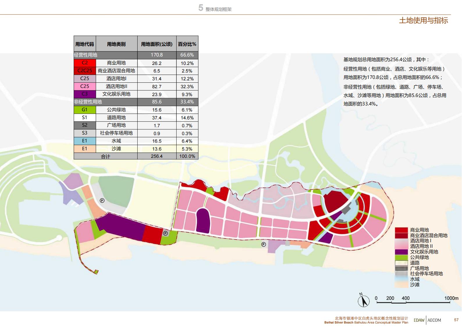Click the 北海市银滩中区白虎头地区概念性规划设计 footer text

pyautogui.click(x=372, y=319)
